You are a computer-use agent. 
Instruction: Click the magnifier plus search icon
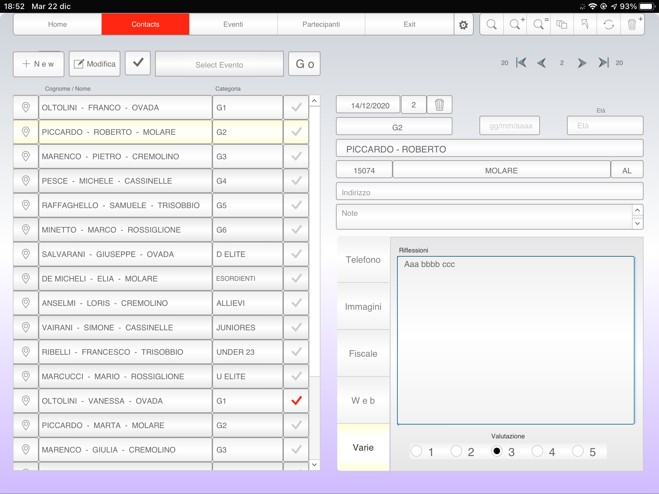click(515, 24)
